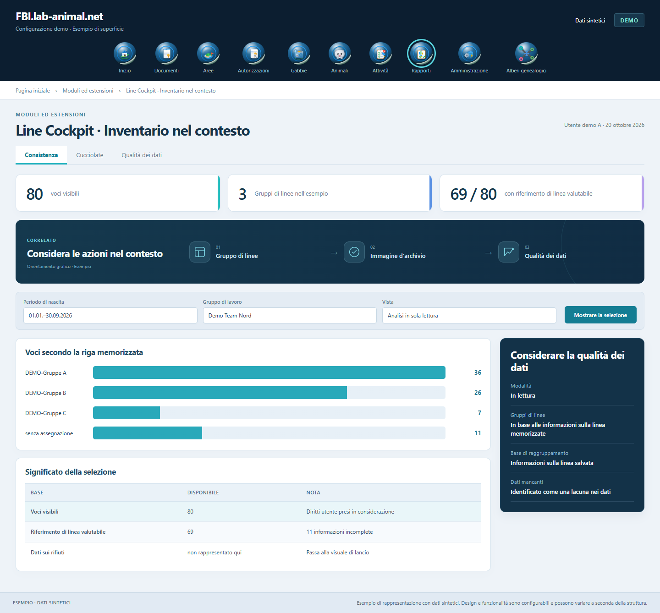660x613 pixels.
Task: Click the 'Dati sintetici' header label
Action: [x=590, y=21]
